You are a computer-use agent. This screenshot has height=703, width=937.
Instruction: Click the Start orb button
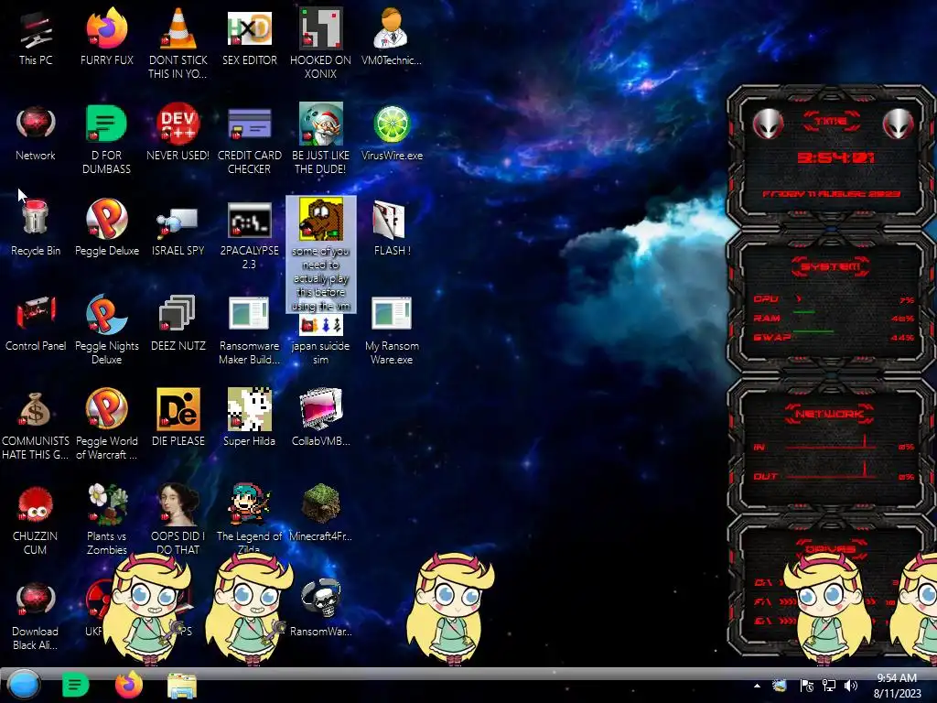click(23, 685)
